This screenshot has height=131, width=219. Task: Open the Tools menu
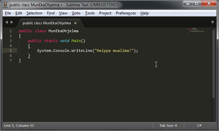[90, 13]
